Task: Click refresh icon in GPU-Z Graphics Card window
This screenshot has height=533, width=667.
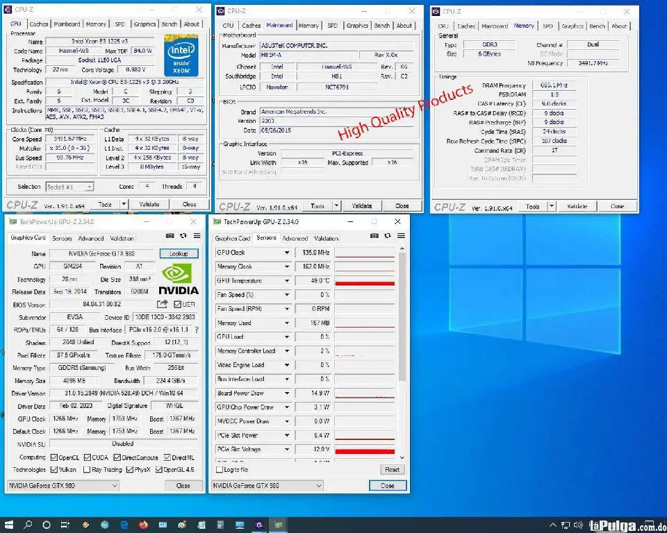Action: tap(183, 235)
